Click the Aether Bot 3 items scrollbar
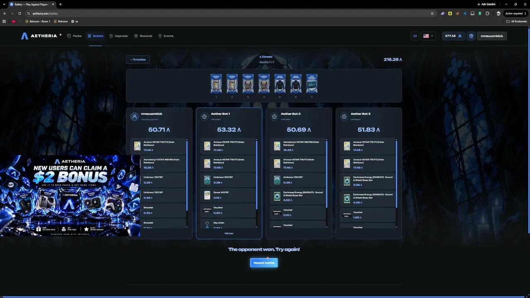Viewport: 530px width, 298px height. click(396, 174)
